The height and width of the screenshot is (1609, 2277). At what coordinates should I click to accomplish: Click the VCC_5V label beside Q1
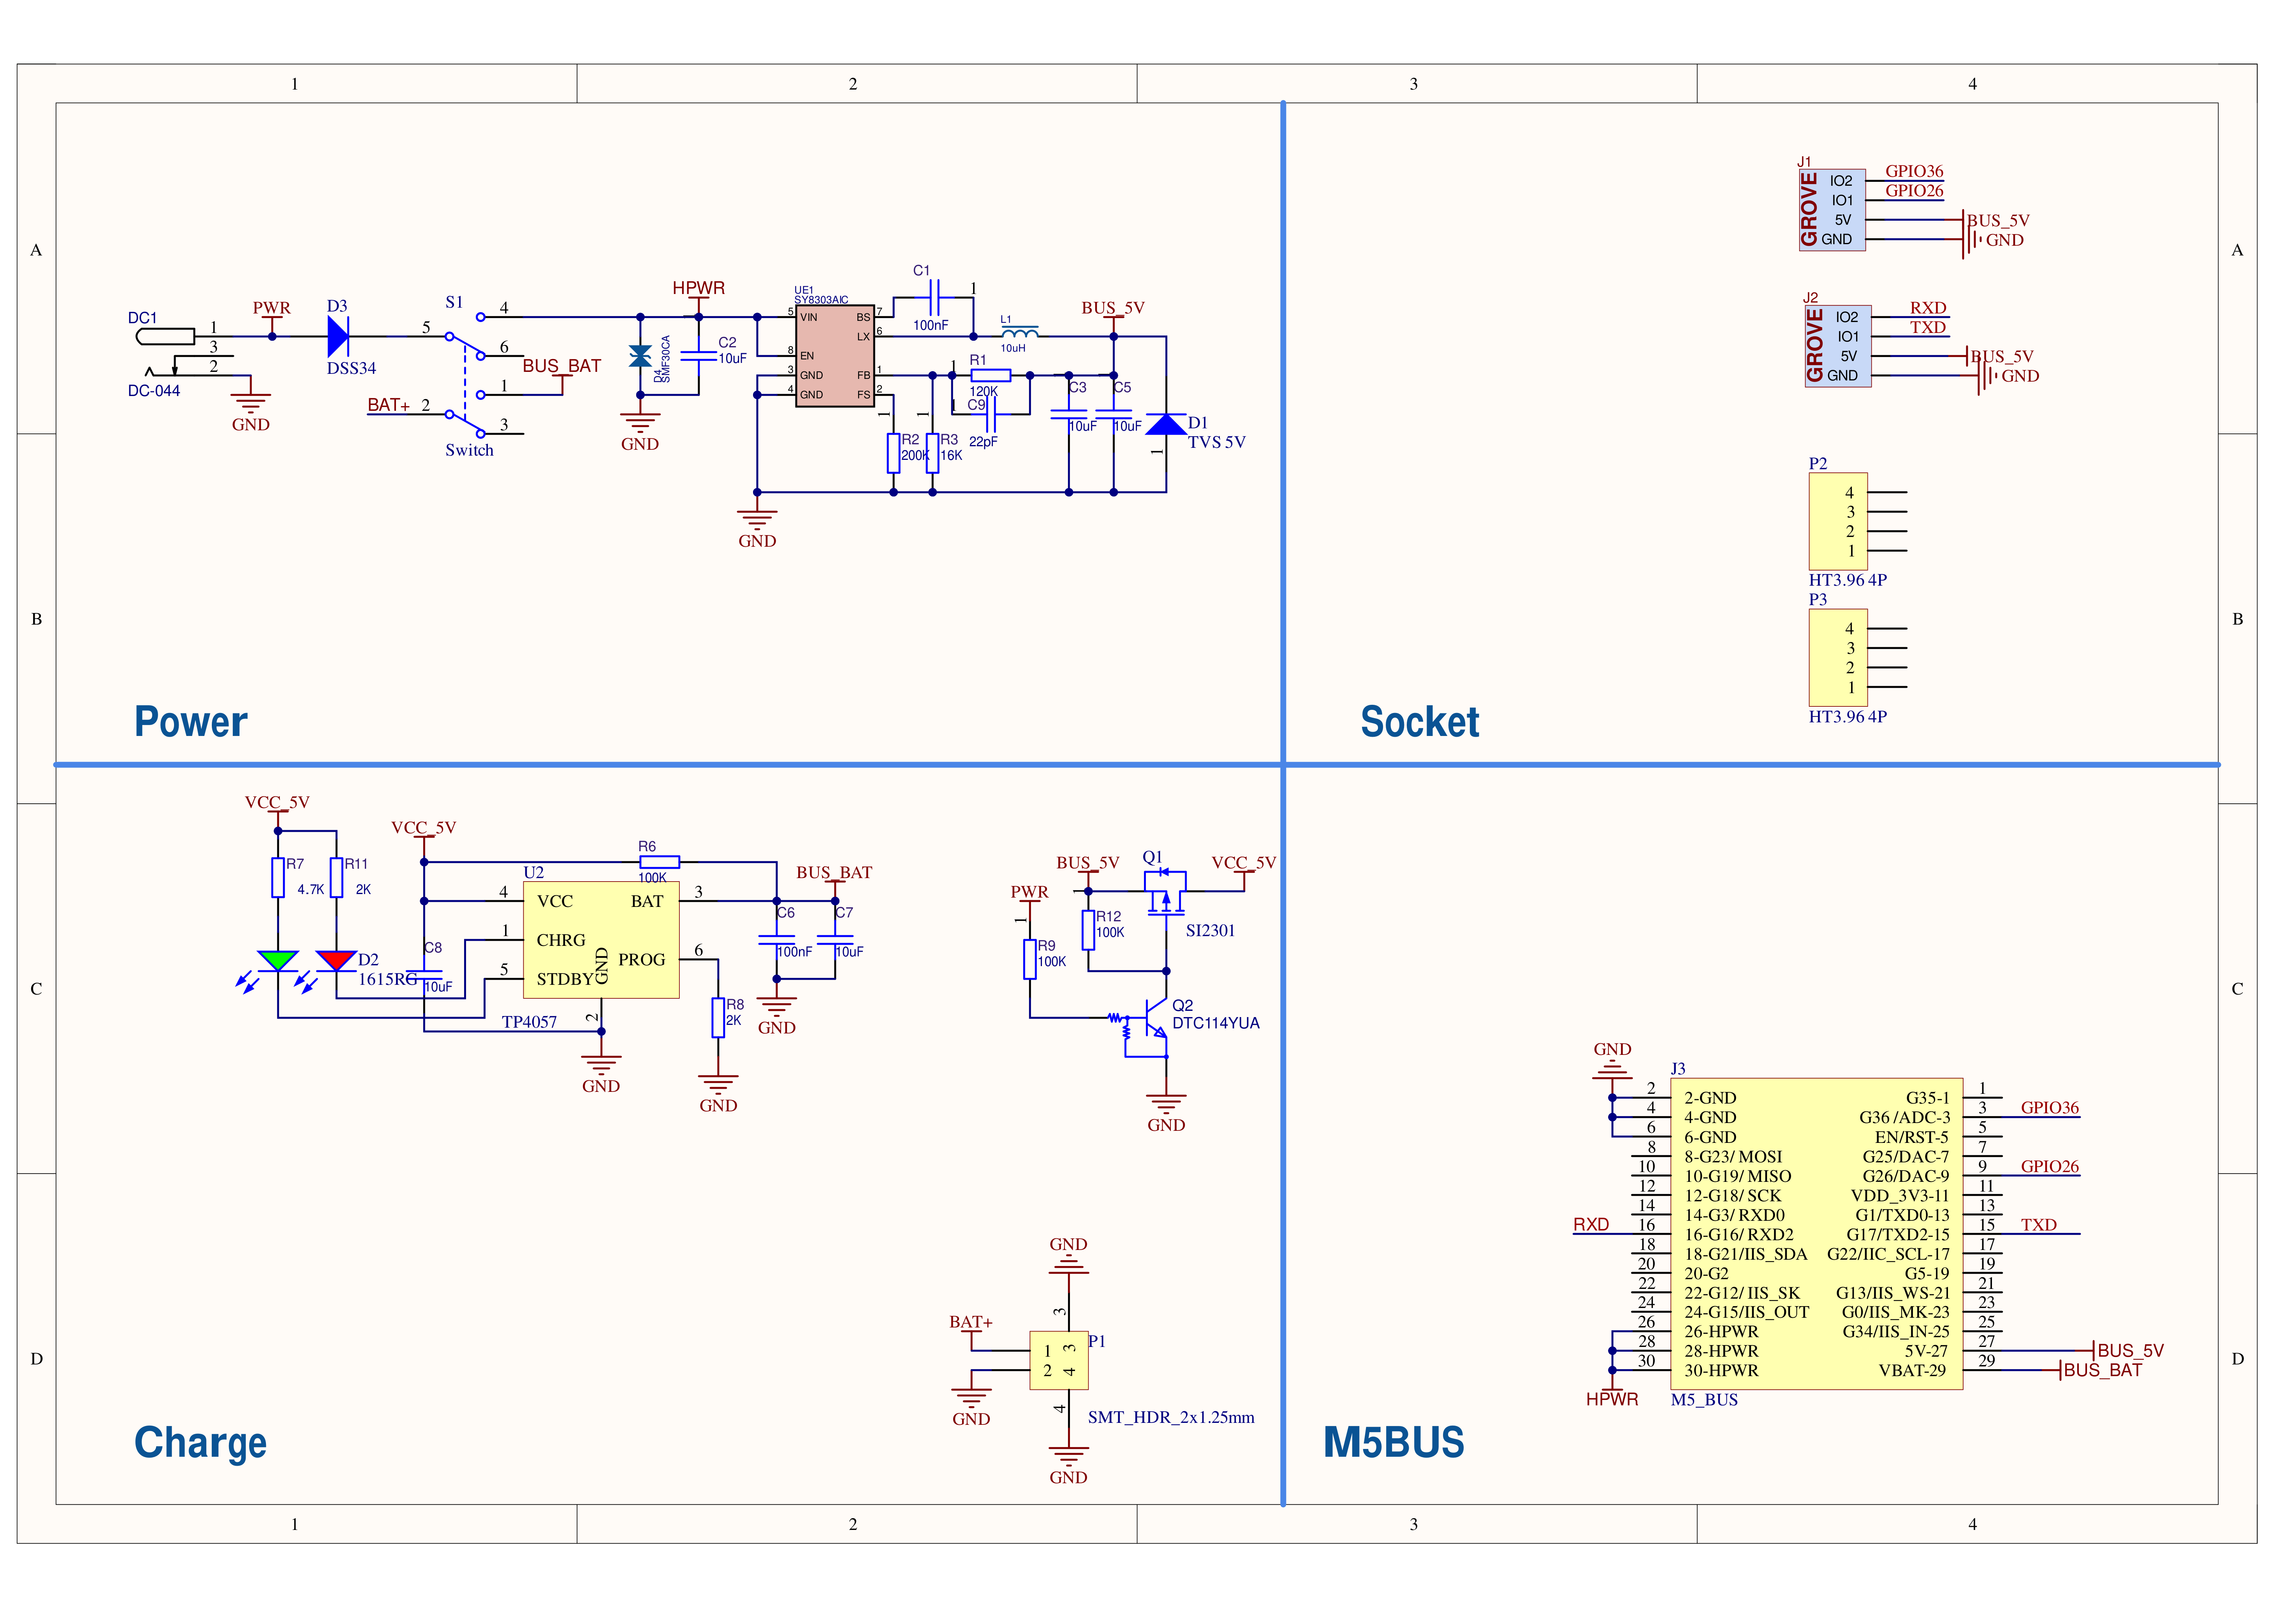point(1244,862)
